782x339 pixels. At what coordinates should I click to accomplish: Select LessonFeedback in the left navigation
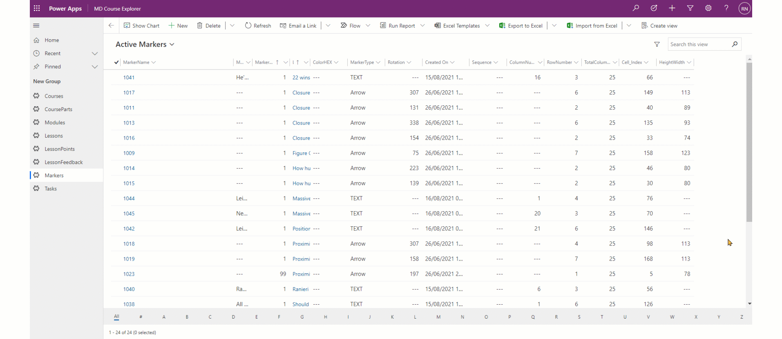(x=63, y=162)
